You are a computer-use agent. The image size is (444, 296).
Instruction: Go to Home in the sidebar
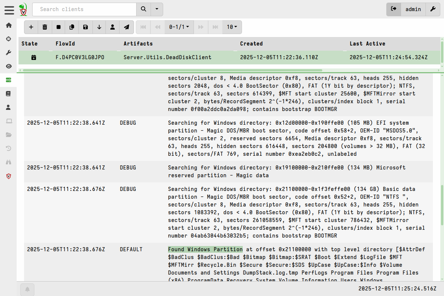9,25
